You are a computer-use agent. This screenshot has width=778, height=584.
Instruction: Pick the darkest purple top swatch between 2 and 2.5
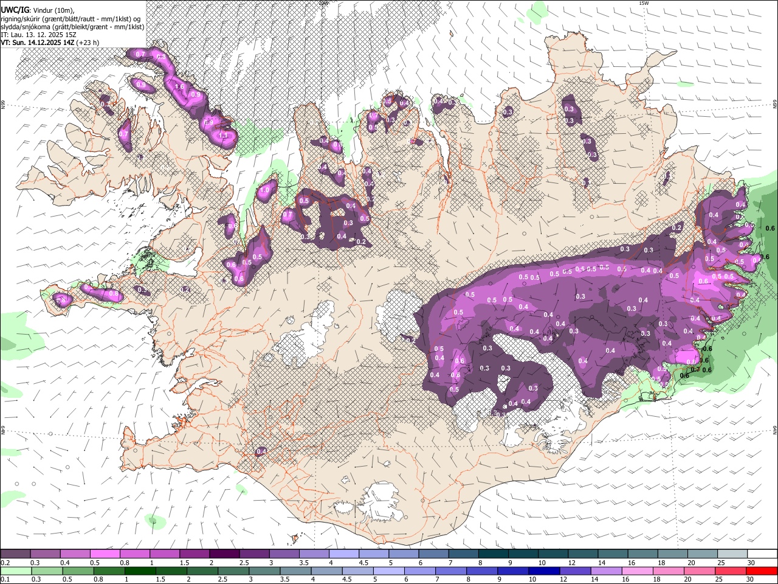click(x=224, y=554)
